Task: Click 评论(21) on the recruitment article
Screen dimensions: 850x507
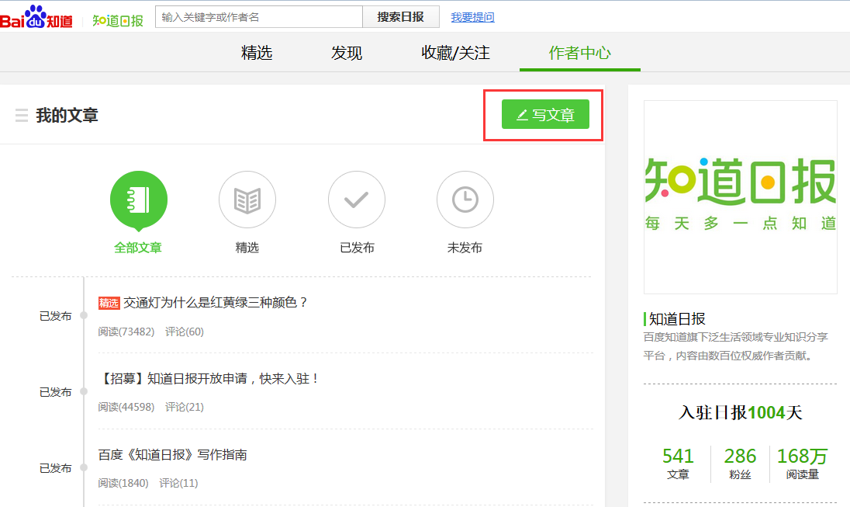Action: [x=185, y=407]
